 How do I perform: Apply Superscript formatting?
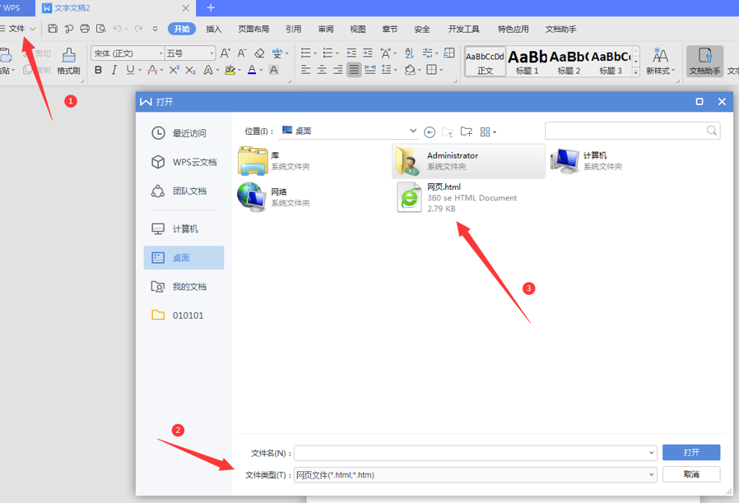coord(174,70)
